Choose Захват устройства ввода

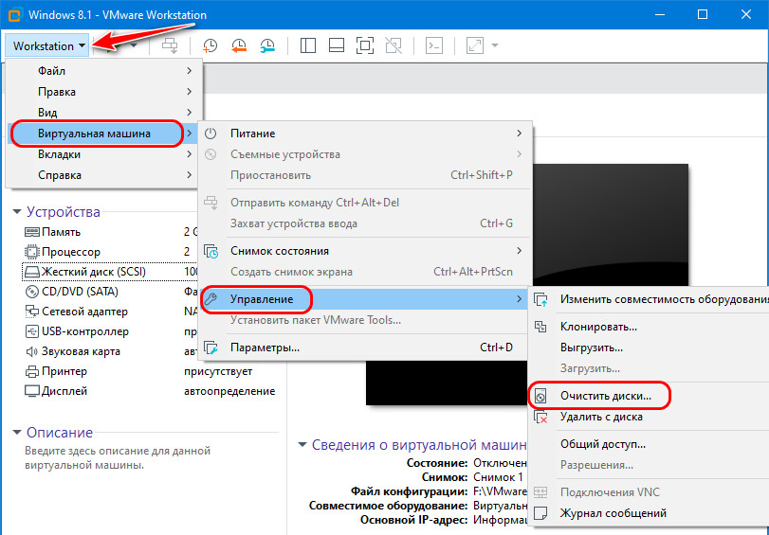point(364,223)
